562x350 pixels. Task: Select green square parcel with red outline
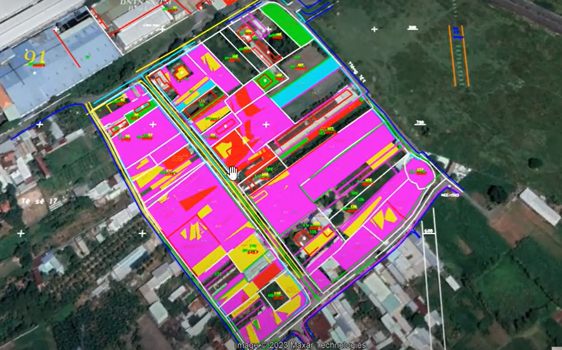264,81
